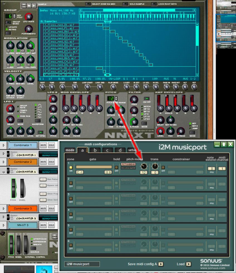This screenshot has width=236, height=273.
Task: Click the load sample waveform icon
Action: [34, 5]
